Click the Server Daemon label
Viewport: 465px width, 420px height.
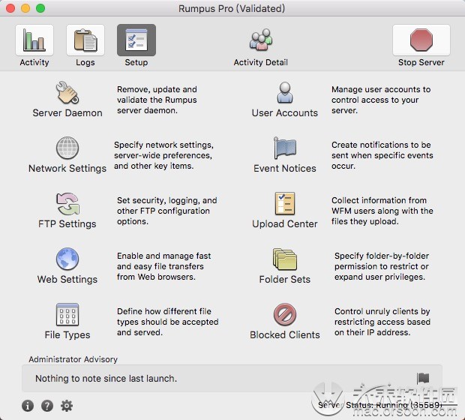pyautogui.click(x=67, y=113)
